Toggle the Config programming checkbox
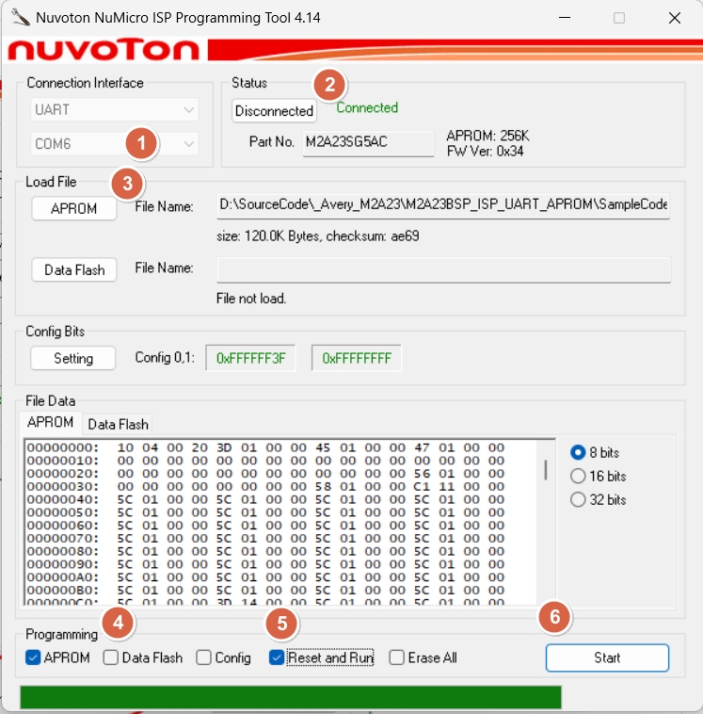This screenshot has height=714, width=703. [204, 657]
